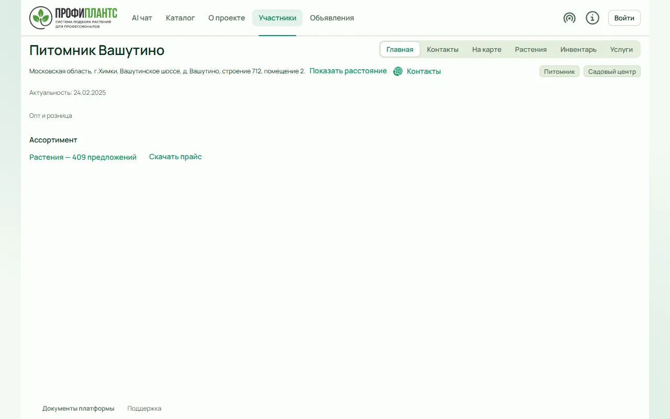Open the На карте tab
This screenshot has width=670, height=419.
[487, 49]
